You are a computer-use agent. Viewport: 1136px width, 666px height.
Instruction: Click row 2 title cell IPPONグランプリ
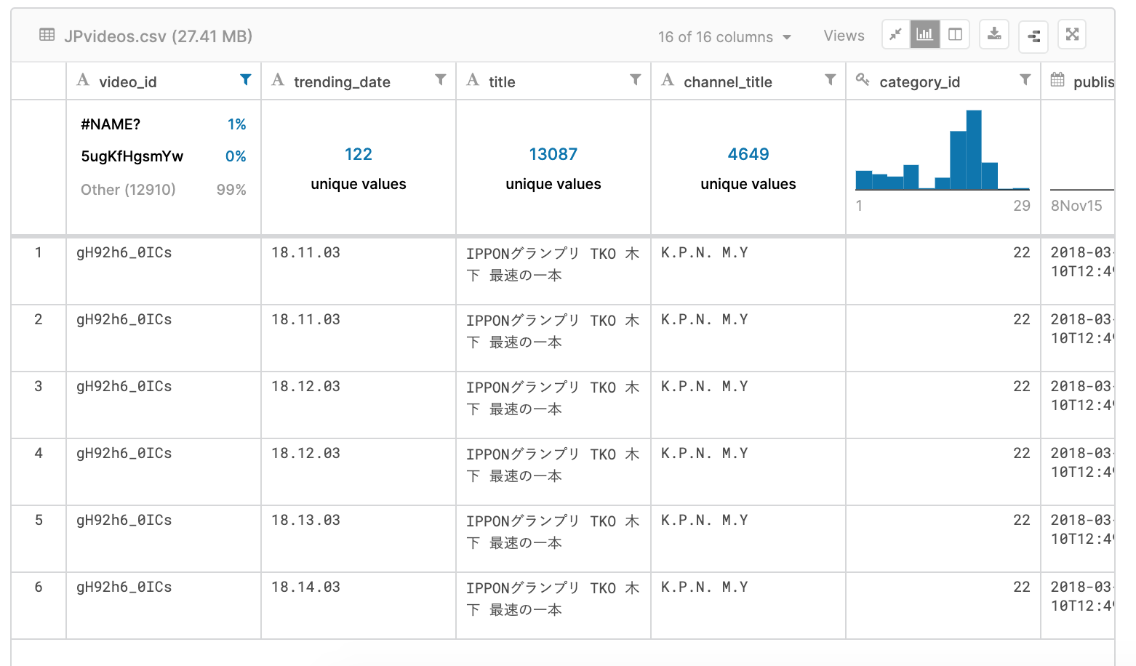(x=553, y=331)
